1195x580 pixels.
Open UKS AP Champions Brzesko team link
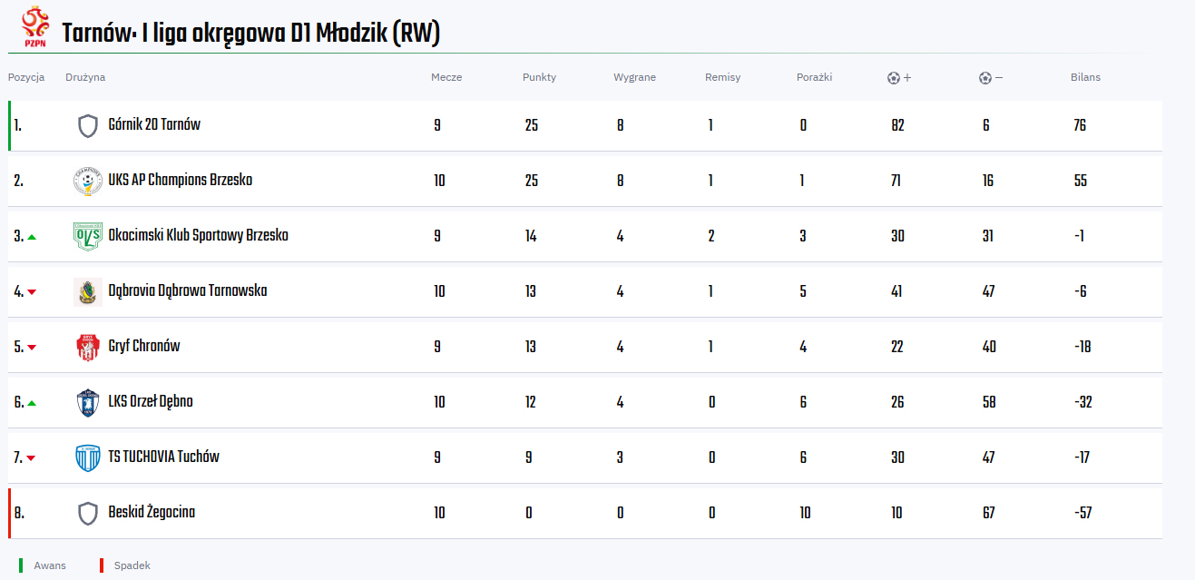pyautogui.click(x=181, y=180)
